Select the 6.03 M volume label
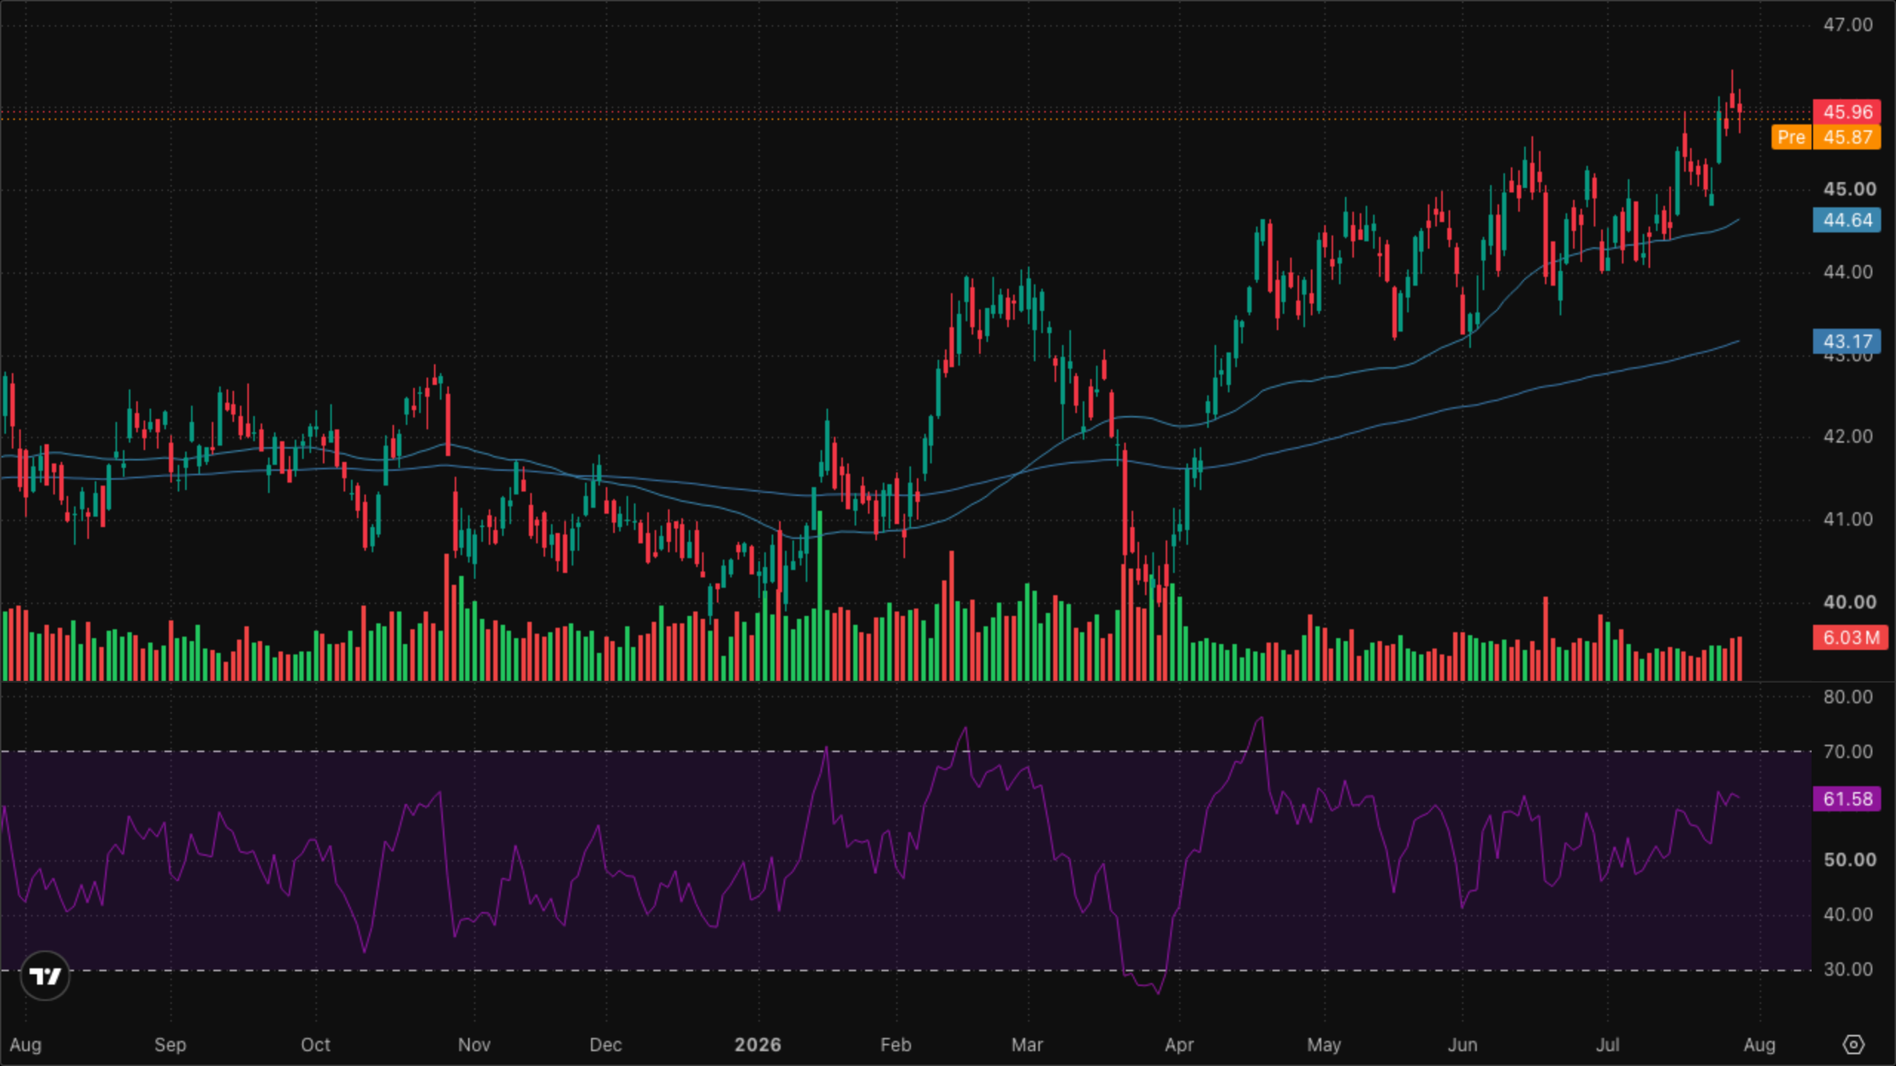 (1850, 637)
